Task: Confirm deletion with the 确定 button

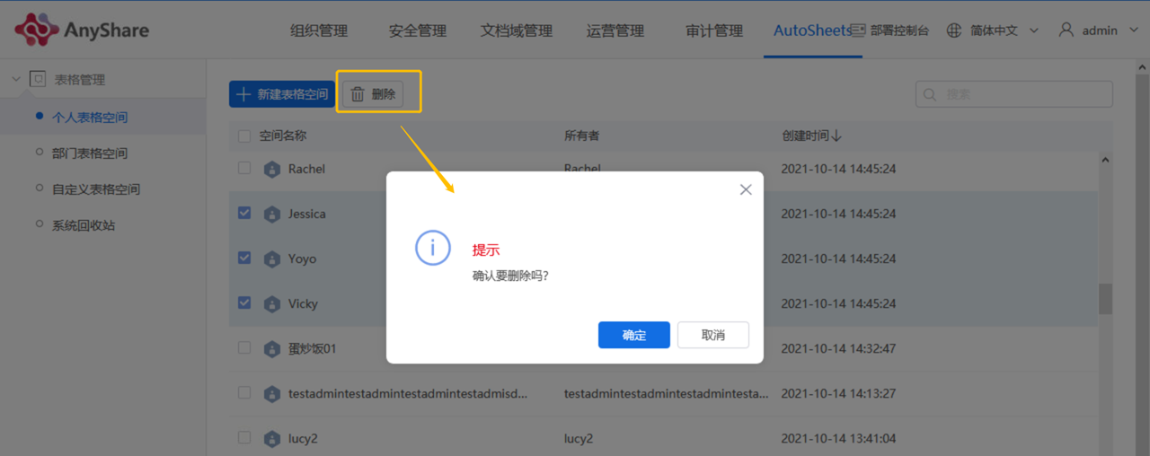Action: [634, 335]
